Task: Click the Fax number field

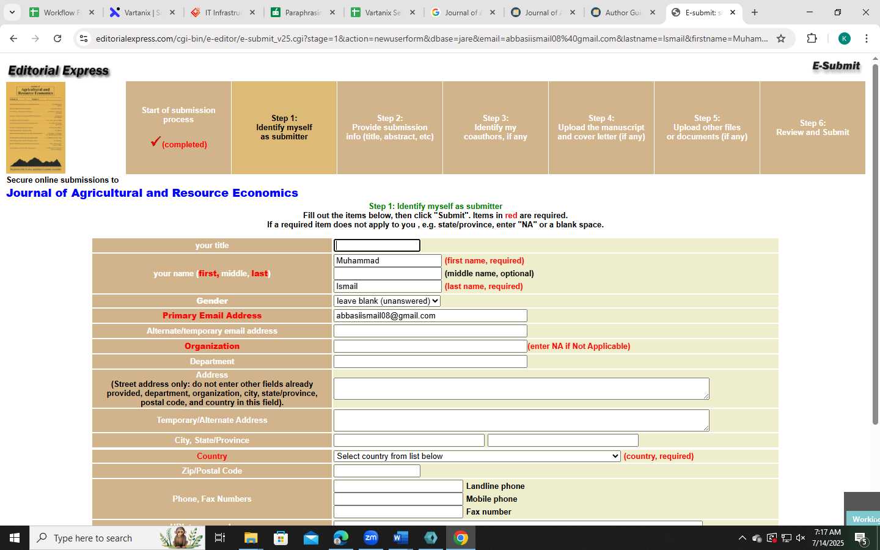Action: (398, 512)
